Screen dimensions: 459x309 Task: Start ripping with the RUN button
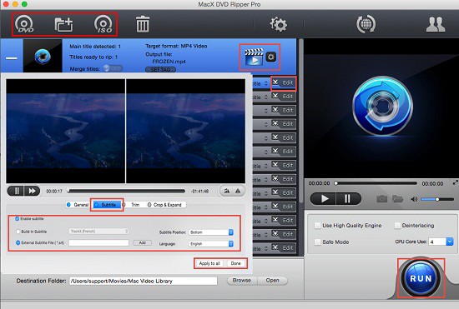(421, 278)
